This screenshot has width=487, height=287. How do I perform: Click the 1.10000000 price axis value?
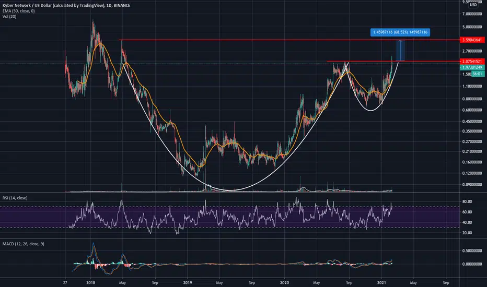472,86
